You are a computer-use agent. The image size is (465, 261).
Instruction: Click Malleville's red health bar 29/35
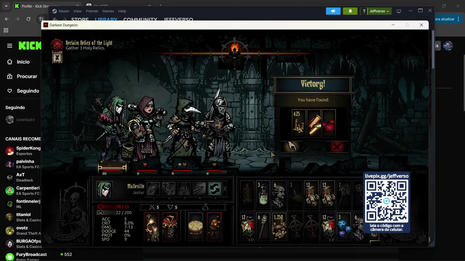[x=113, y=207]
